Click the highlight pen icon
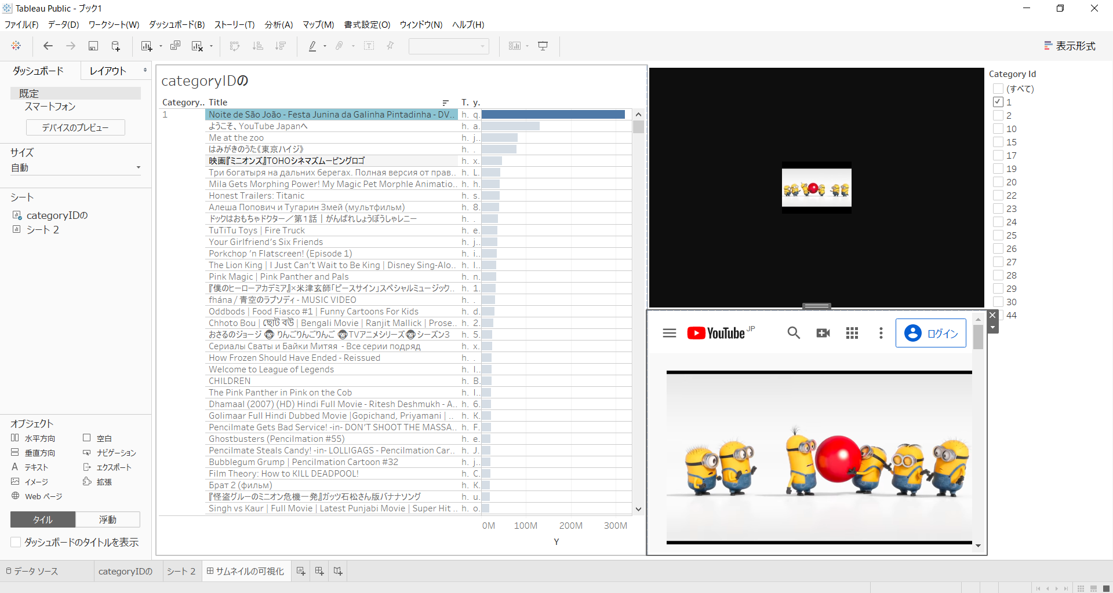This screenshot has width=1113, height=593. [312, 46]
